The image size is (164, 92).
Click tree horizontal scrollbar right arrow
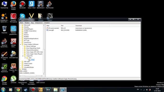click(42, 76)
